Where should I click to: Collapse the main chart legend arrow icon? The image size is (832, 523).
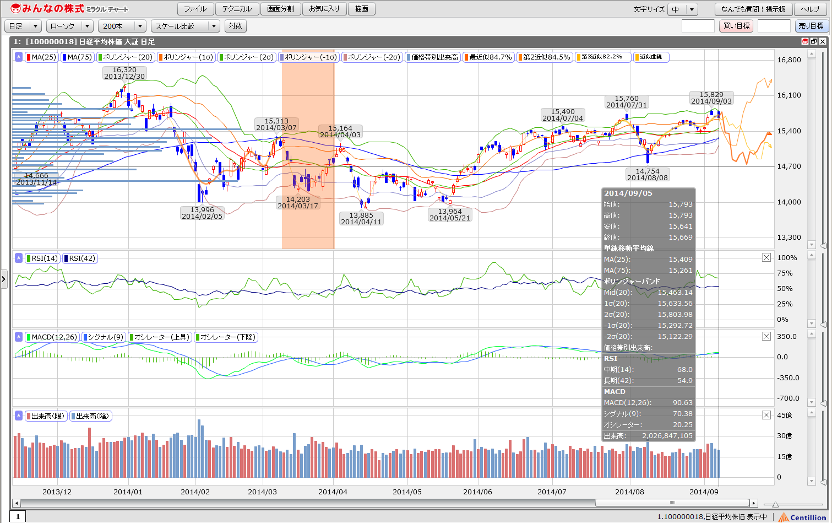tap(19, 57)
